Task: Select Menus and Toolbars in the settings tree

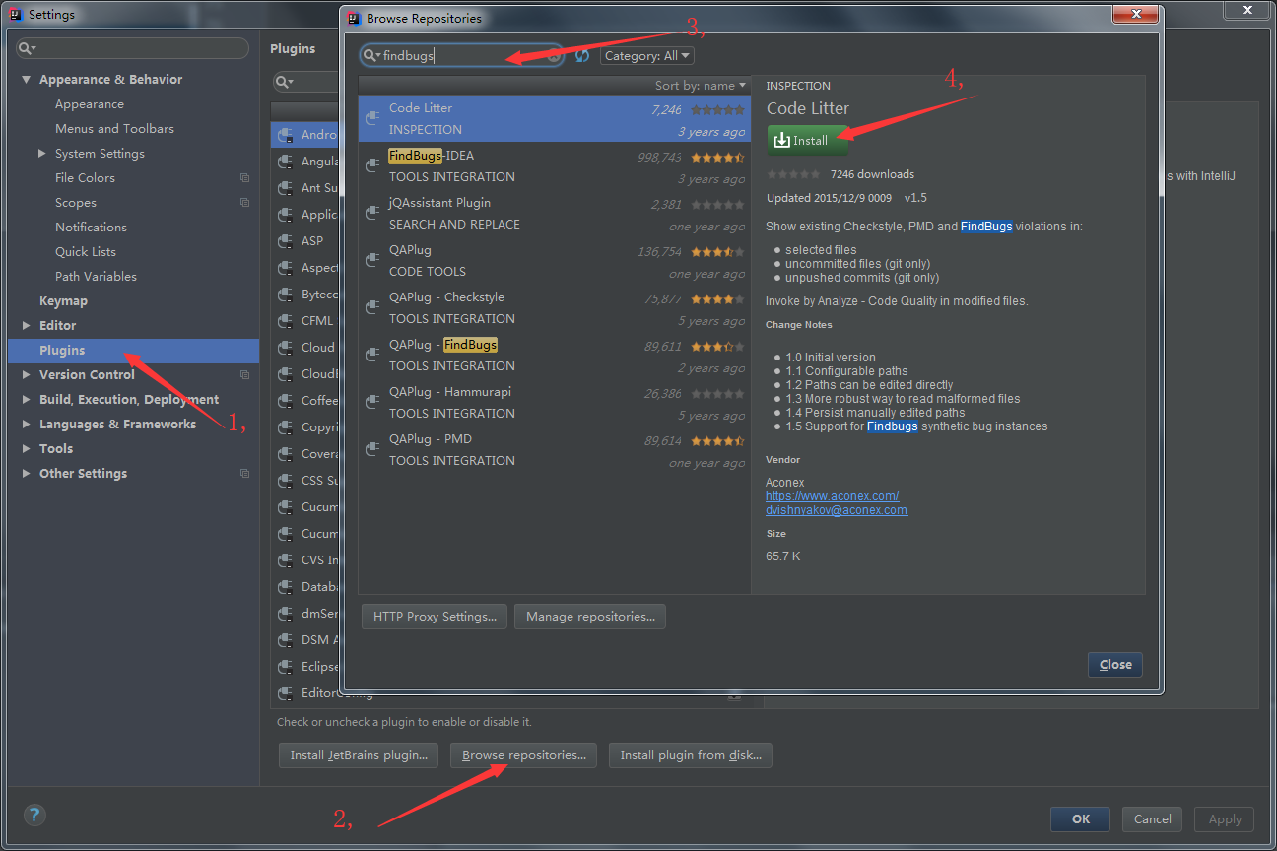Action: [x=114, y=129]
